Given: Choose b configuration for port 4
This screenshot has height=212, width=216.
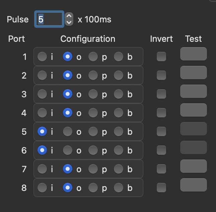Looking at the screenshot, I should (119, 113).
